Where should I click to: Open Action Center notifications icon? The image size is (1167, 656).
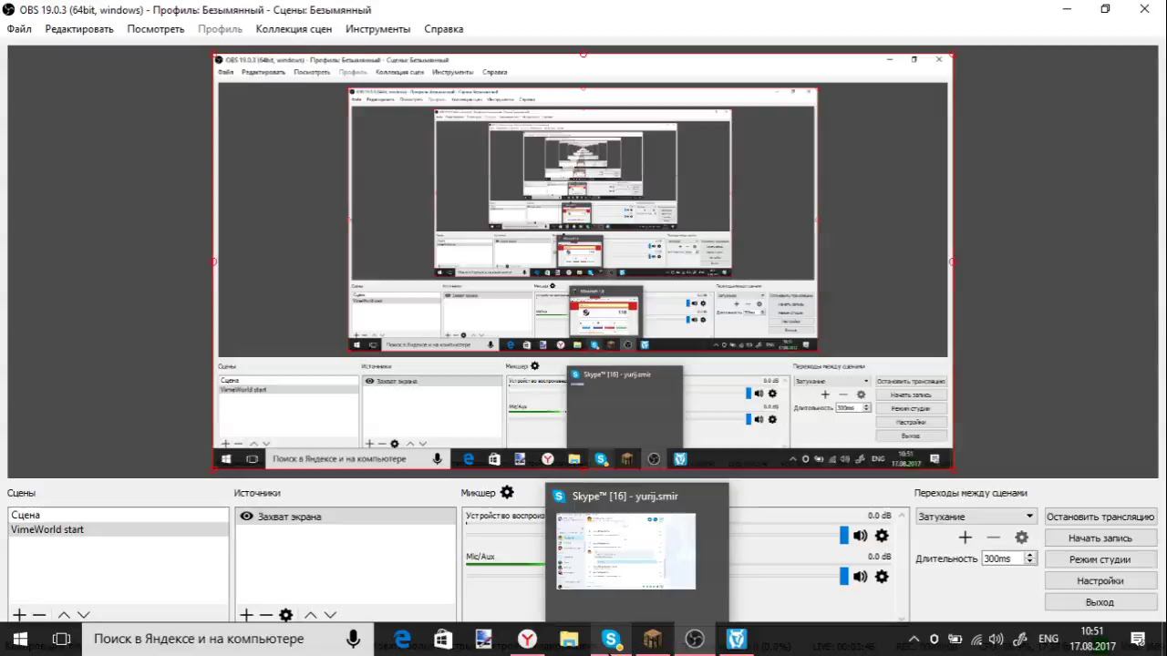(1138, 639)
